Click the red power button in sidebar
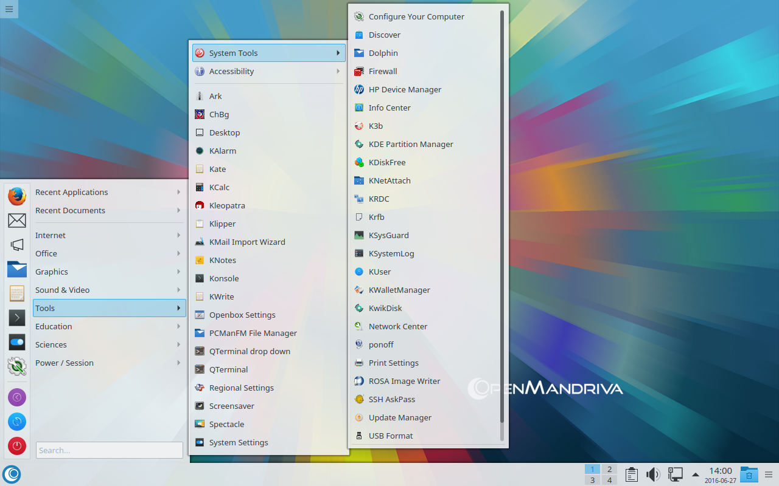This screenshot has height=486, width=779. point(17,446)
